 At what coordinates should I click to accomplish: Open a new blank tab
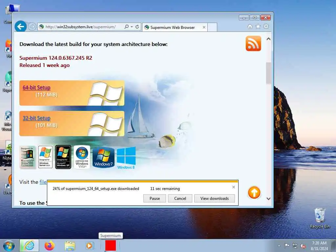click(x=212, y=28)
